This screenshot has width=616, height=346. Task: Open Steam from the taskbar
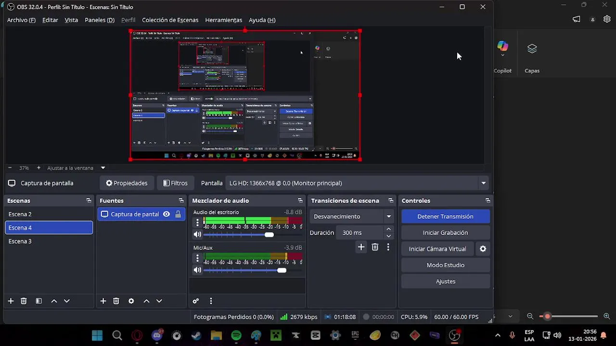pos(196,335)
